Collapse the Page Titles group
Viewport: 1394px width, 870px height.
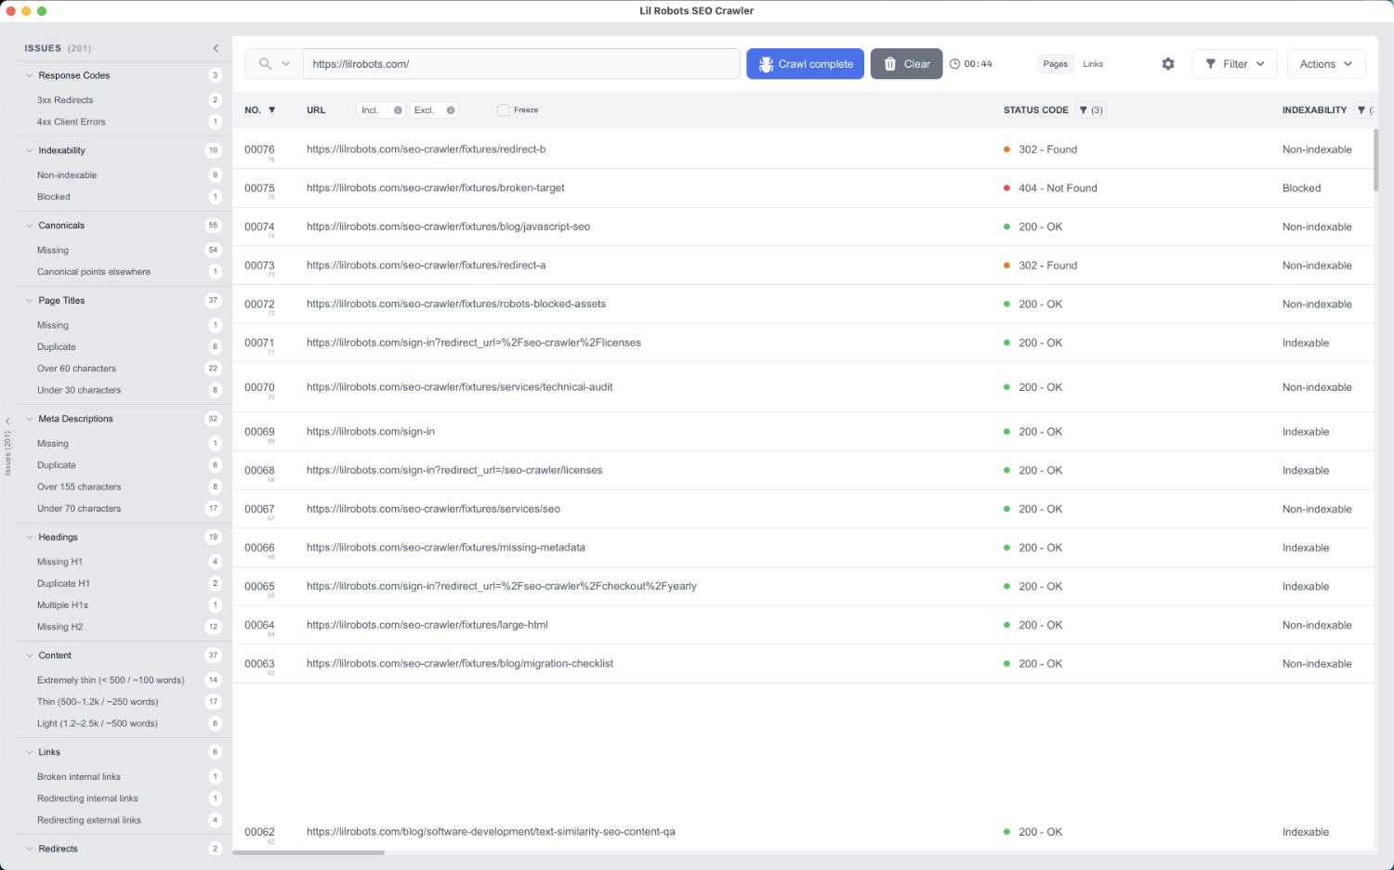29,301
